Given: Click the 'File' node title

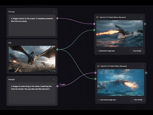Looking at the screenshot, I should click(x=10, y=43).
